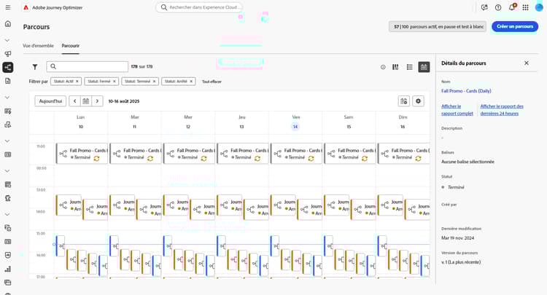Screen dimensions: 547x295
Task: Select Tuesday 11 Fall Promo - Cards event
Action: 136,153
